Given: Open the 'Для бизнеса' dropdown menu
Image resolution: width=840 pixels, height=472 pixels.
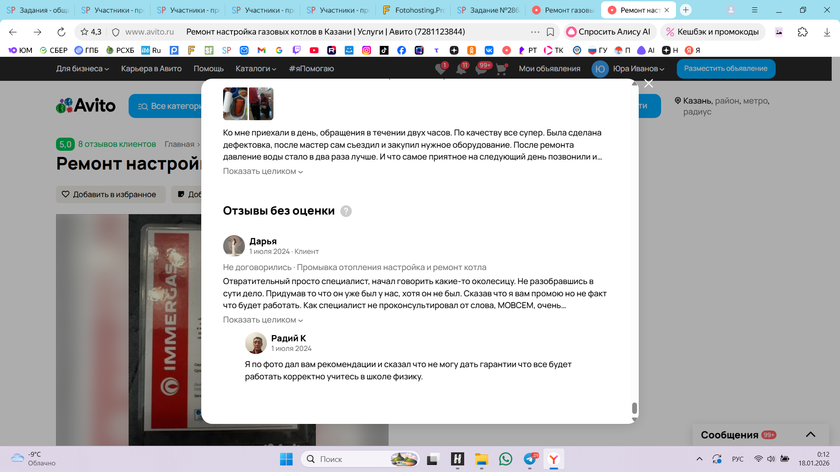Looking at the screenshot, I should pyautogui.click(x=82, y=69).
